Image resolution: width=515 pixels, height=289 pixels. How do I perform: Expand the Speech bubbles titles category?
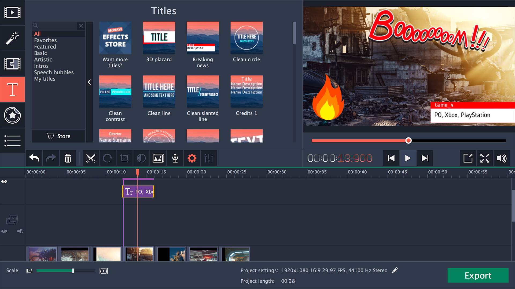pos(54,72)
